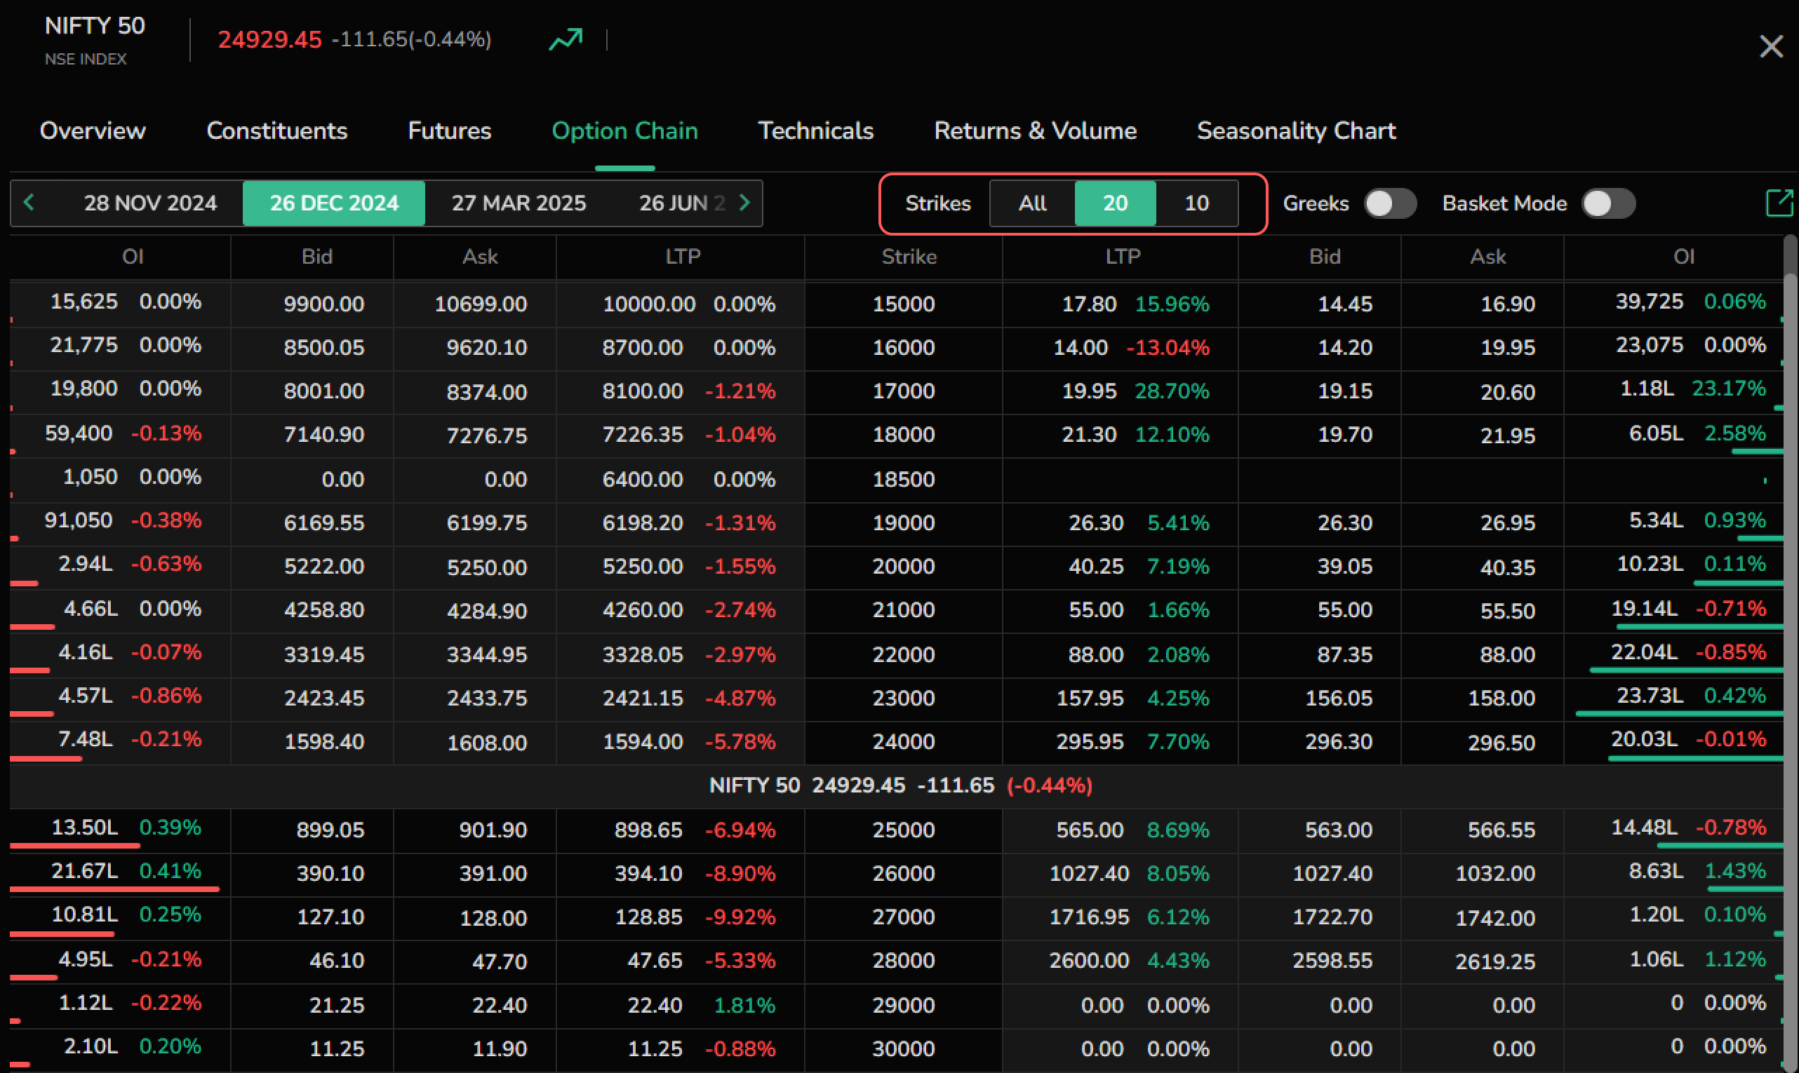1799x1073 pixels.
Task: Click put OI 39,725 for 15000 strike
Action: [1650, 301]
